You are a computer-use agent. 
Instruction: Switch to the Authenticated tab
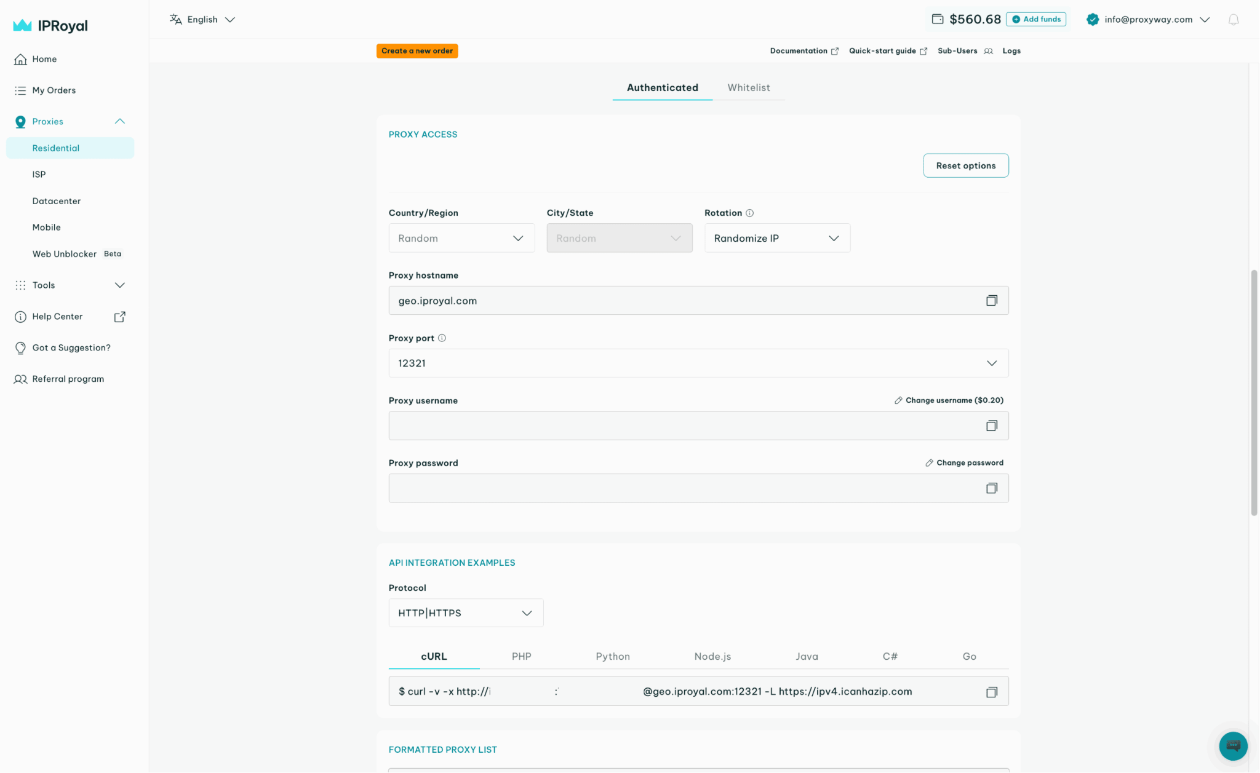pyautogui.click(x=662, y=88)
